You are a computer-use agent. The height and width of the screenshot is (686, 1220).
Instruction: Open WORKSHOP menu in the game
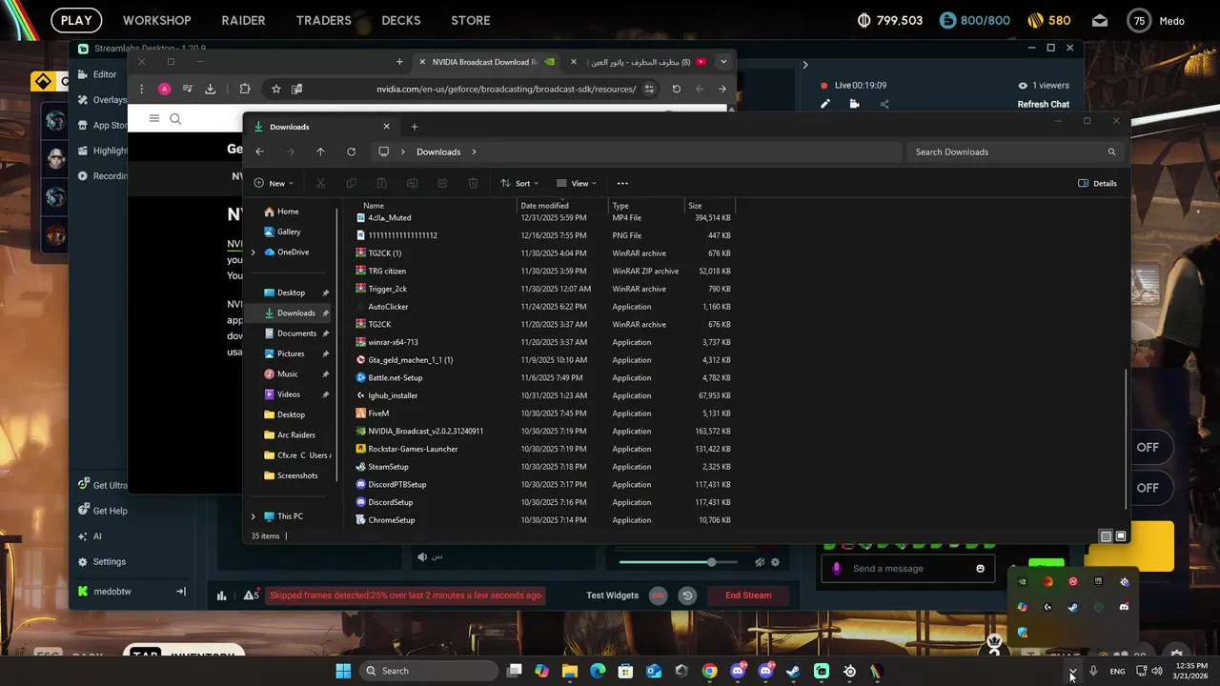[157, 20]
